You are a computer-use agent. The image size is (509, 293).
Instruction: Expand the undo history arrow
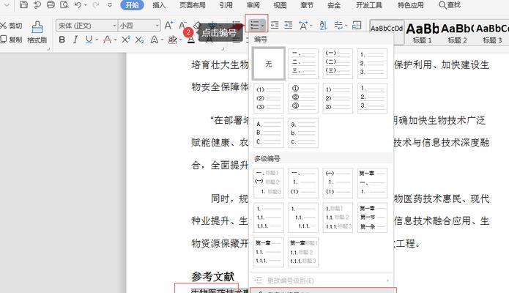coord(86,5)
